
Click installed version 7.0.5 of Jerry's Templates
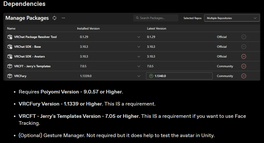click(x=83, y=66)
